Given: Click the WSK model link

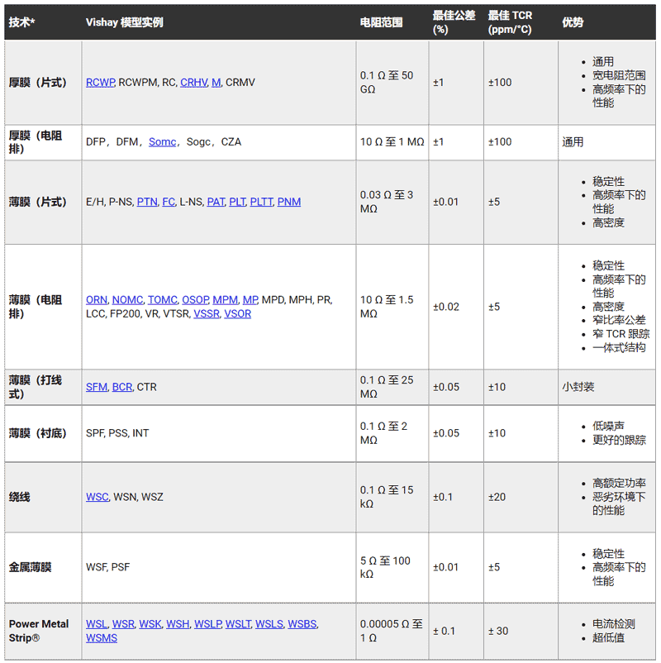Looking at the screenshot, I should coord(150,624).
